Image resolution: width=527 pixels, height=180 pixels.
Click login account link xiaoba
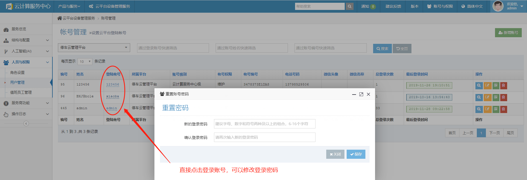click(113, 96)
